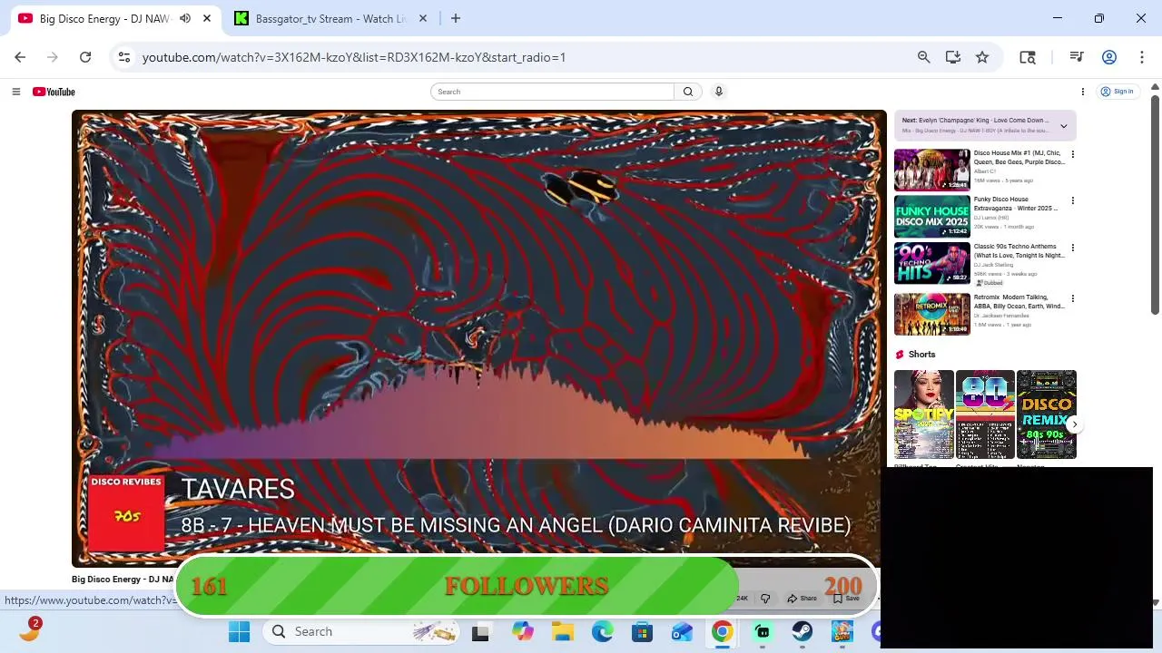Show more Shorts with right arrow
The height and width of the screenshot is (653, 1162).
[x=1075, y=424]
